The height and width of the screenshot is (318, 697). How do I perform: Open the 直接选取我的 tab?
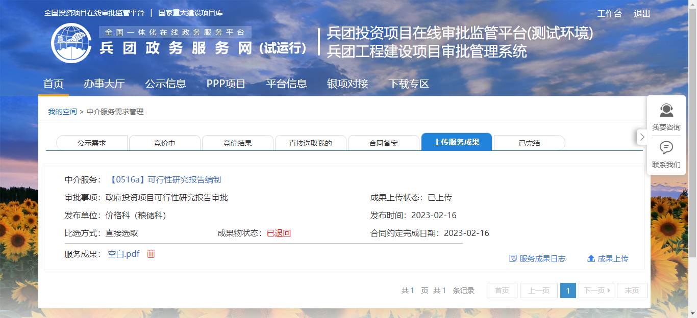(x=310, y=143)
